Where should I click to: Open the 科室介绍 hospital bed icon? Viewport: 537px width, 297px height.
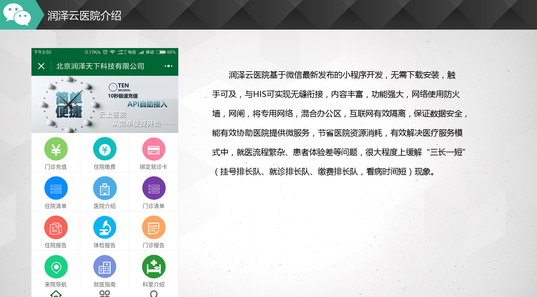154,267
